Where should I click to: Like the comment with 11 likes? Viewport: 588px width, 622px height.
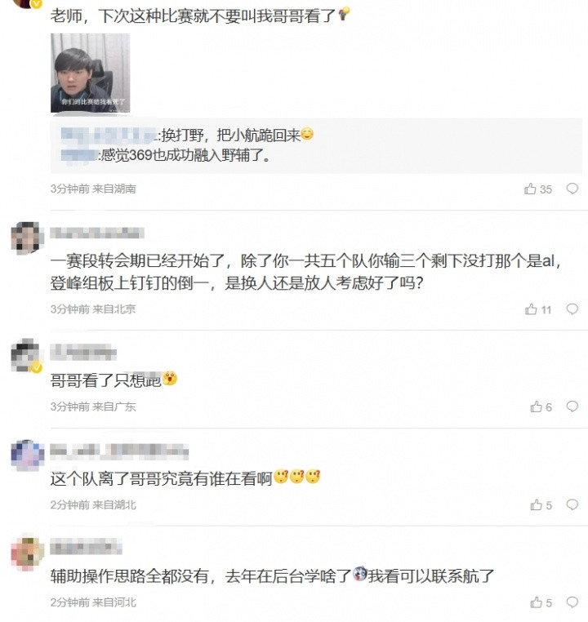531,309
